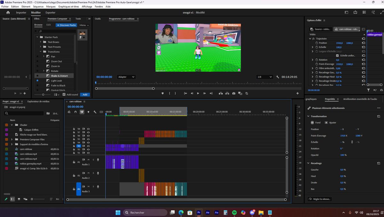Expand the Premiere Composer Files bin
The height and width of the screenshot is (217, 384).
point(12,139)
